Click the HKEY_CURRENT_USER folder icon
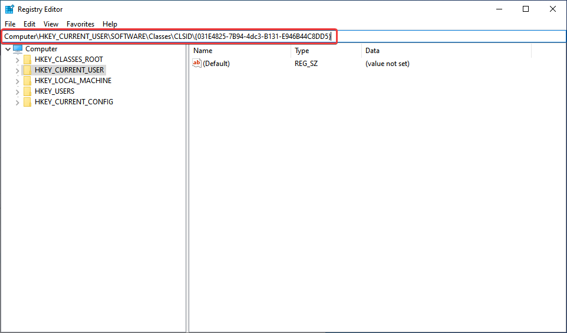 [x=27, y=70]
